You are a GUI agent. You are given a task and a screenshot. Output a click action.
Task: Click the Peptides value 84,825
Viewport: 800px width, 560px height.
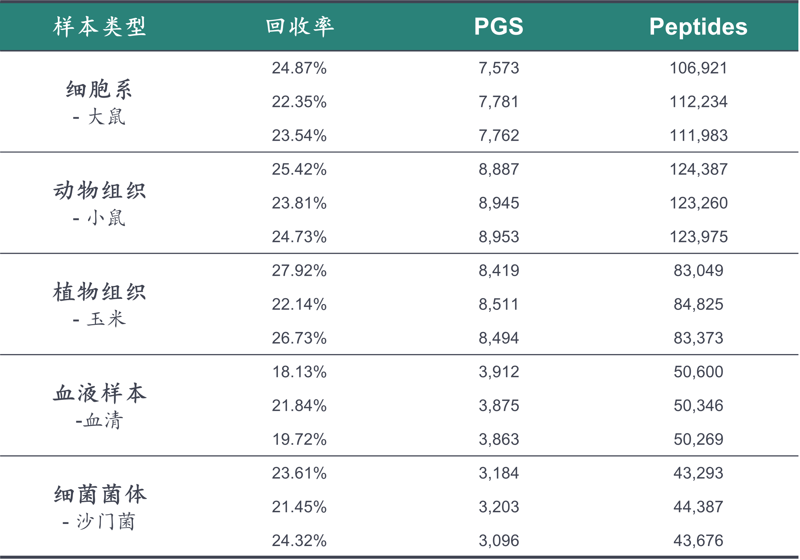698,304
